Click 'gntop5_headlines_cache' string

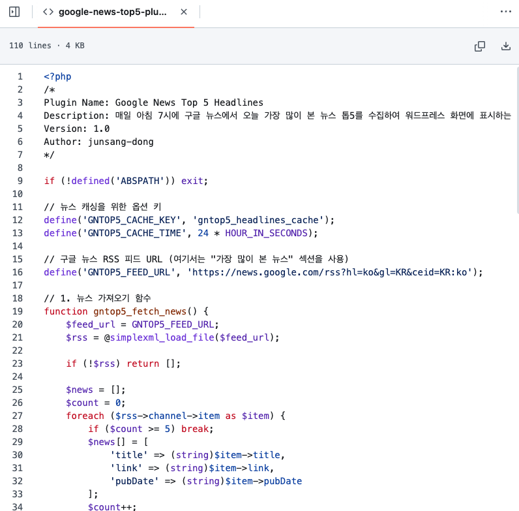tap(258, 220)
